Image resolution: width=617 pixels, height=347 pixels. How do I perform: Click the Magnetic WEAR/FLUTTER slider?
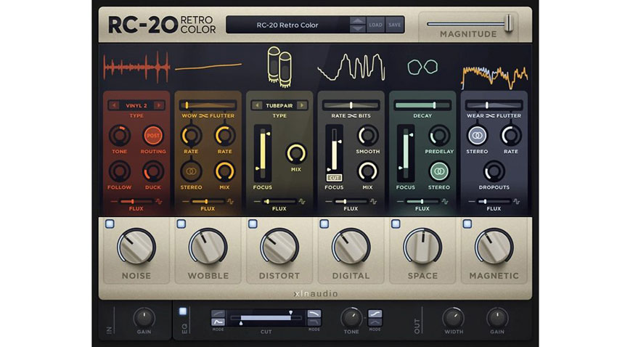coord(494,105)
